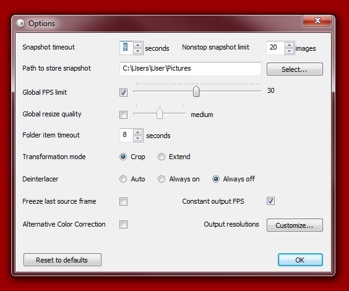Image resolution: width=349 pixels, height=291 pixels.
Task: Open the Select path browser button
Action: point(295,69)
